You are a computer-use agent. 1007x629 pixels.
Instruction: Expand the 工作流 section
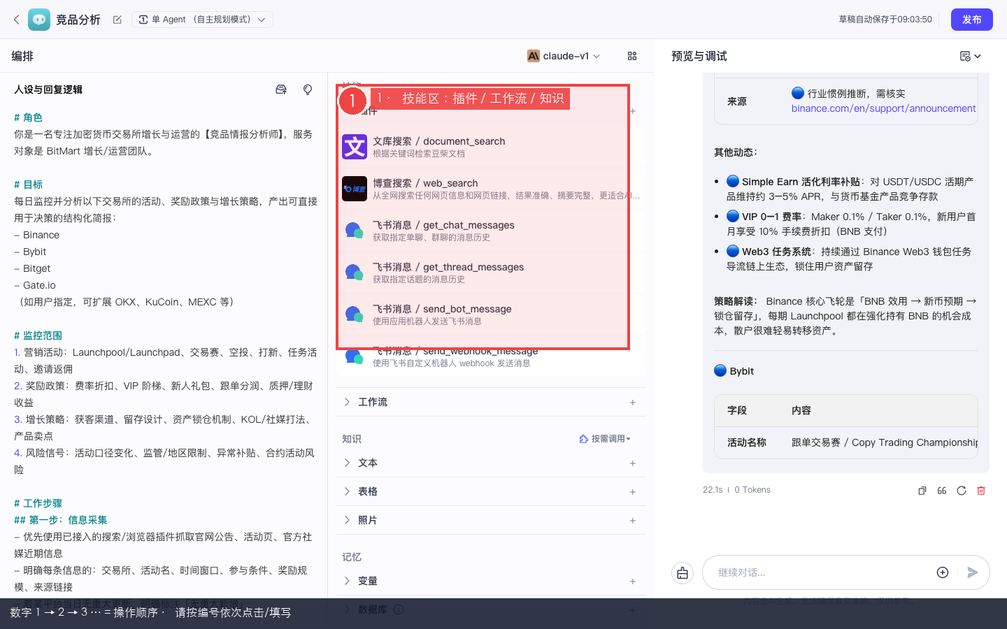click(347, 402)
